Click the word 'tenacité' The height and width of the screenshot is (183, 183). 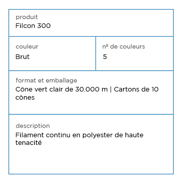coord(28,143)
